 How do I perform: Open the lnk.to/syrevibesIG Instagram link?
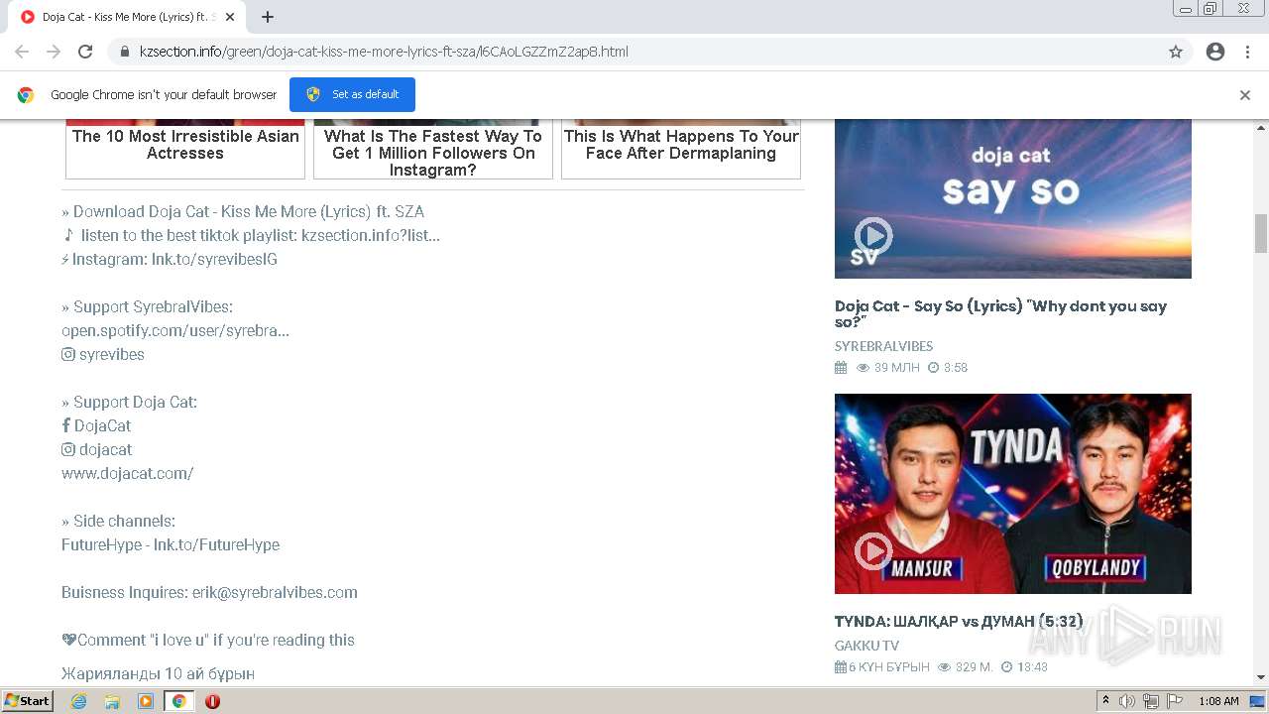[x=214, y=259]
